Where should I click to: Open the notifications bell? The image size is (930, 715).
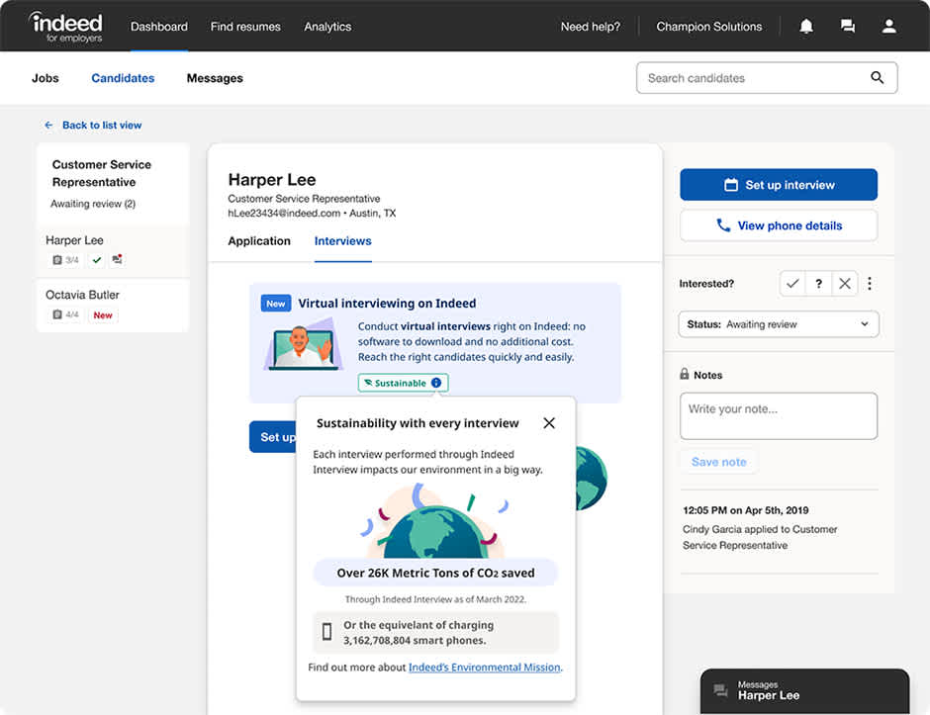click(x=806, y=26)
